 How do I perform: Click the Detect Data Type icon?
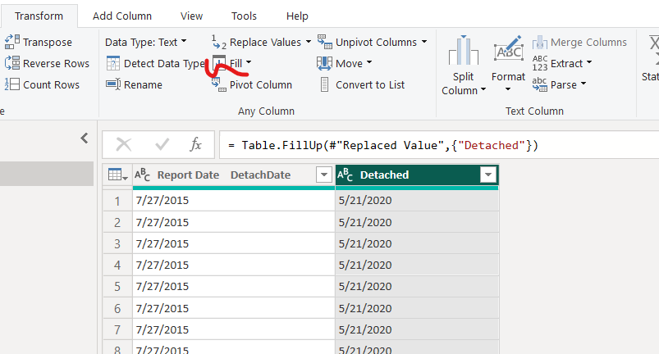point(113,63)
